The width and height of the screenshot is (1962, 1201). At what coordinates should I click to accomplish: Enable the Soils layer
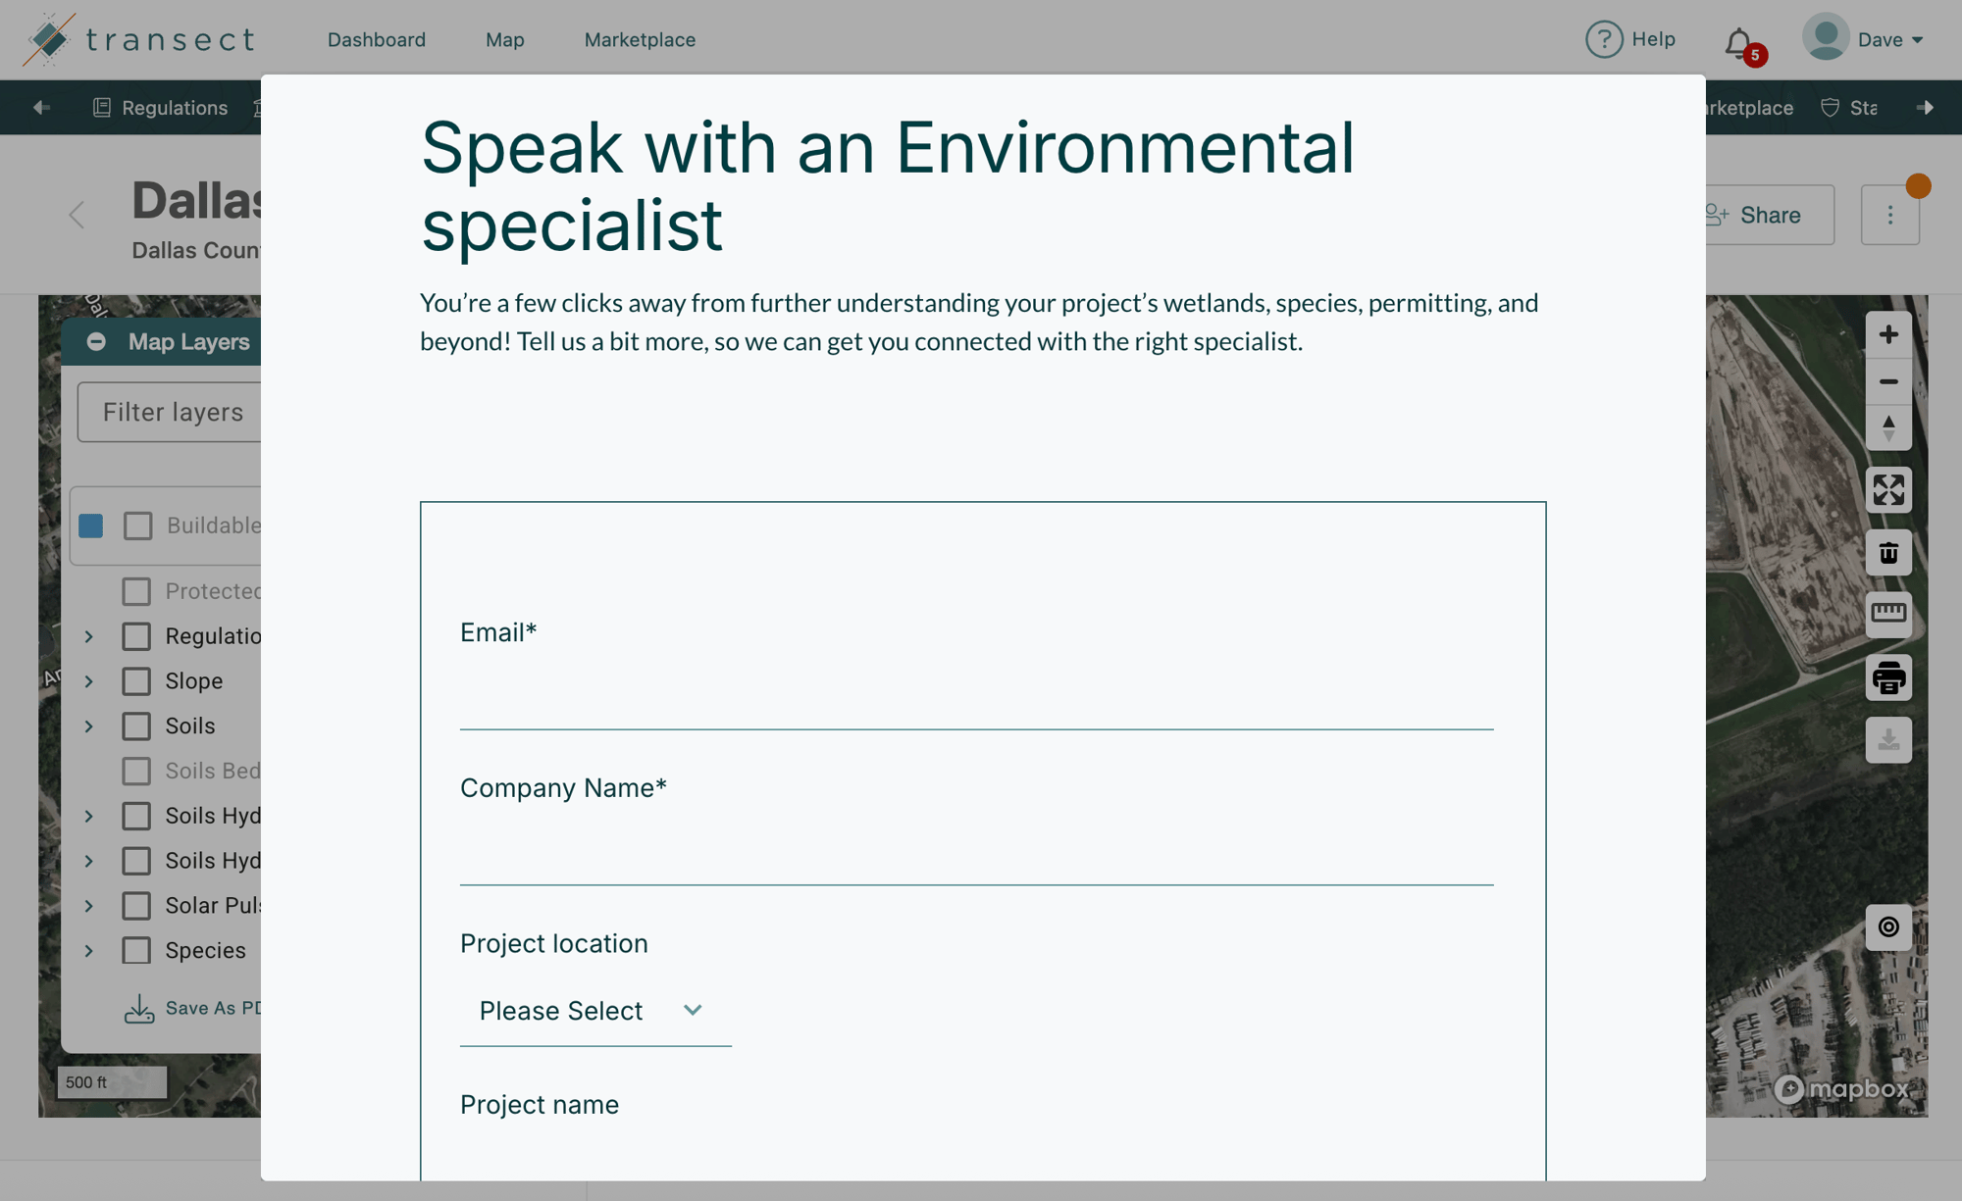pyautogui.click(x=136, y=726)
